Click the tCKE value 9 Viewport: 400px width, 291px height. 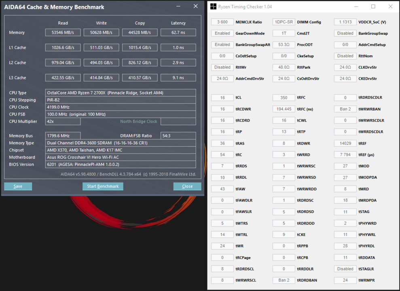pyautogui.click(x=284, y=234)
